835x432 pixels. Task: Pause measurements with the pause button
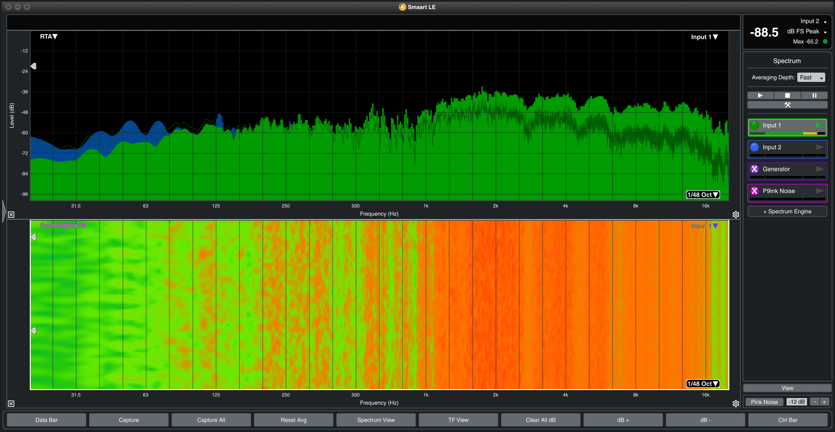[x=814, y=95]
